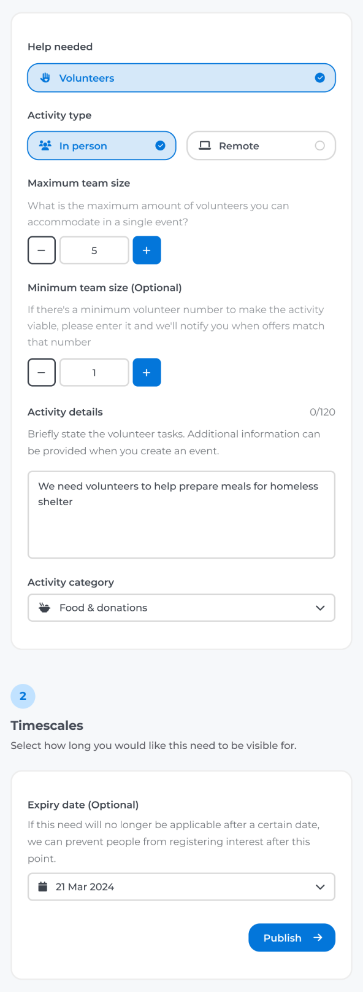363x992 pixels.
Task: Click the chevron on the Food & donations selector
Action: (319, 608)
